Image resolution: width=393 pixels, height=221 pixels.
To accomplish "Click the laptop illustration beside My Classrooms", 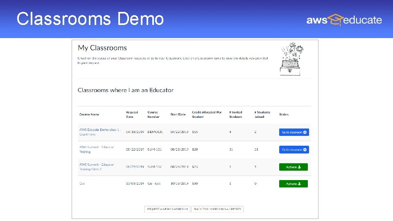I will [291, 59].
